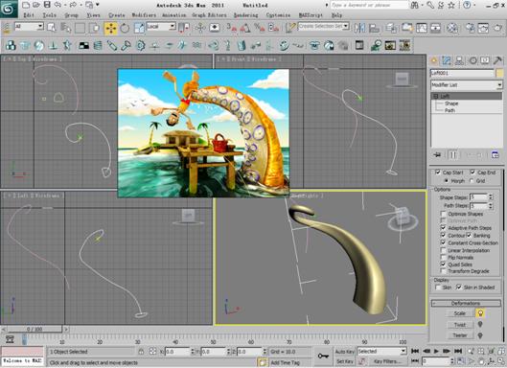
Task: Click the Play Animation button
Action: click(x=436, y=351)
